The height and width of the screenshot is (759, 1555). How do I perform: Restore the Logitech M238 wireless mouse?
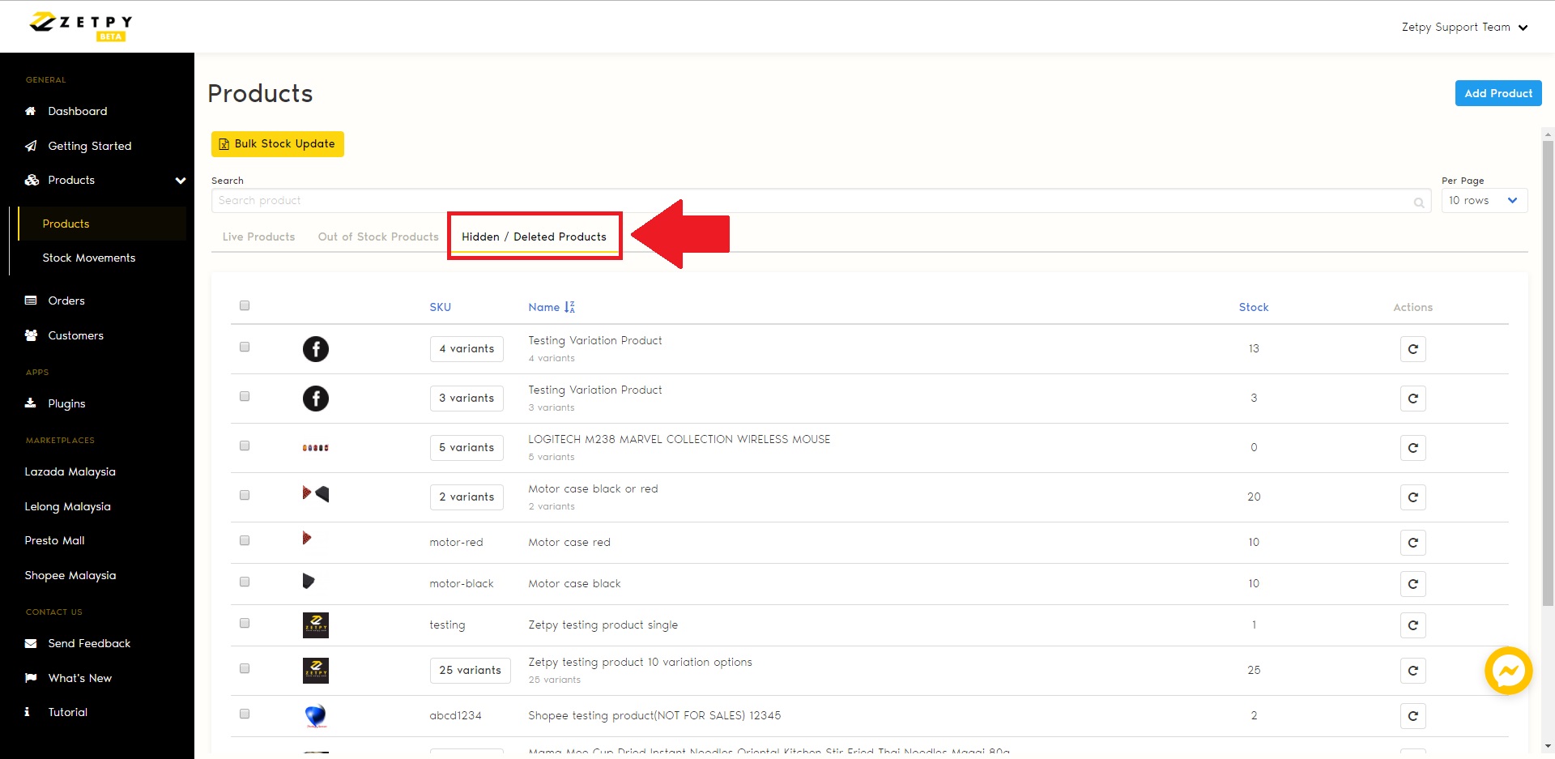1413,448
